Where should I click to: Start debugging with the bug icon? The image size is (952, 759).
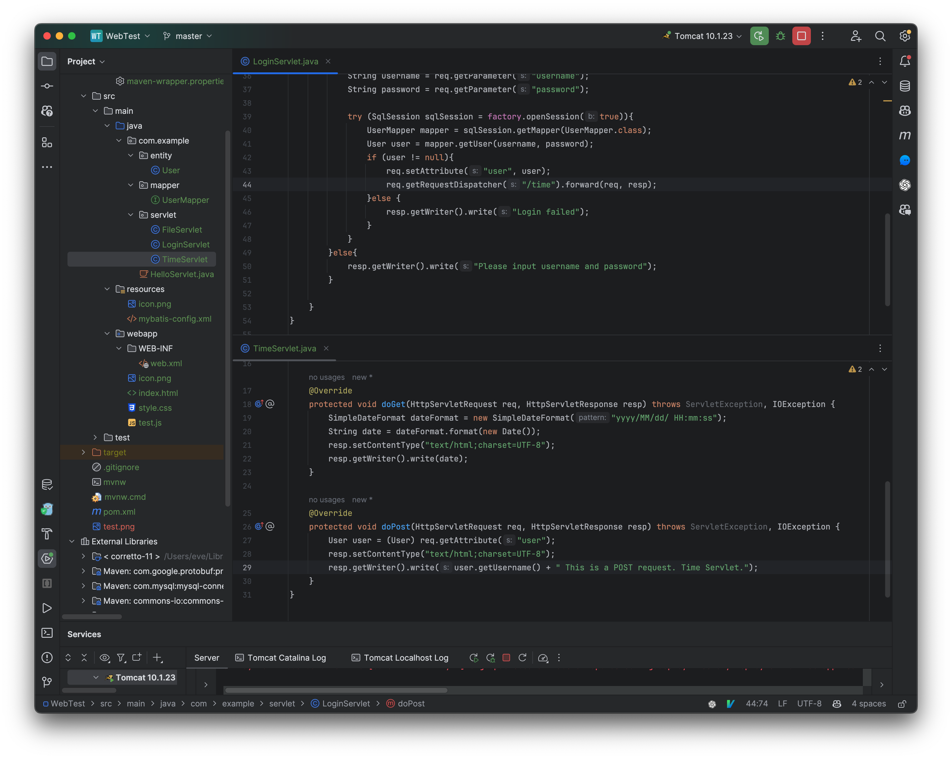tap(780, 36)
